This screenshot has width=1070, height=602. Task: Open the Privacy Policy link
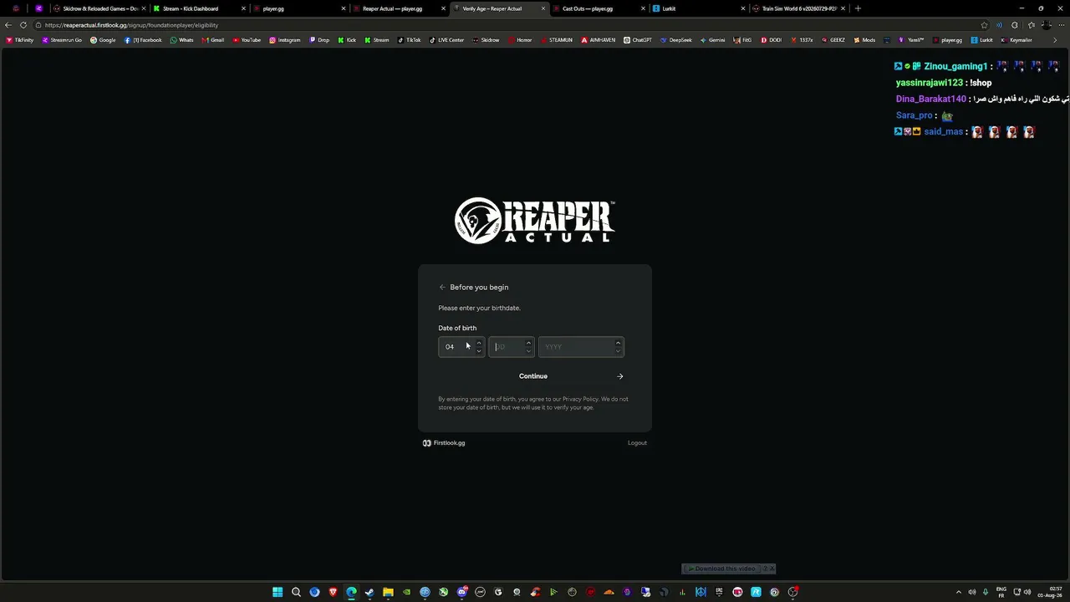(580, 399)
